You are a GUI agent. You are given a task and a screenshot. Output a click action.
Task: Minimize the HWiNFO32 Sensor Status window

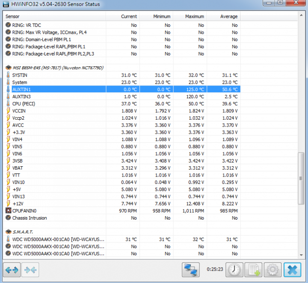[269, 3]
